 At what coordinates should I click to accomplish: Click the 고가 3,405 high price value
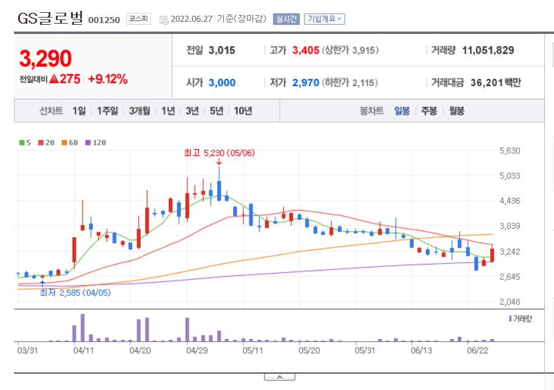tap(306, 50)
